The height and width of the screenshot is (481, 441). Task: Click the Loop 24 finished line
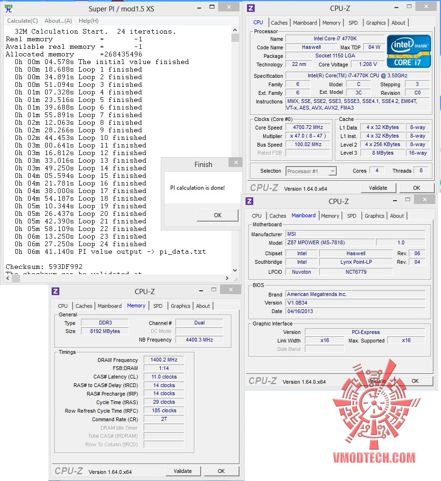coord(80,244)
